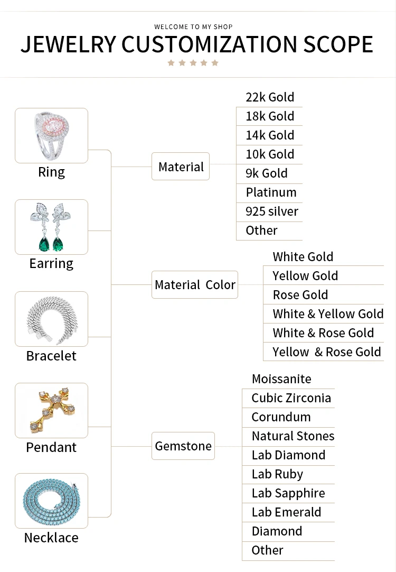This screenshot has height=572, width=396.
Task: Pick the 18k Gold material option
Action: (270, 116)
